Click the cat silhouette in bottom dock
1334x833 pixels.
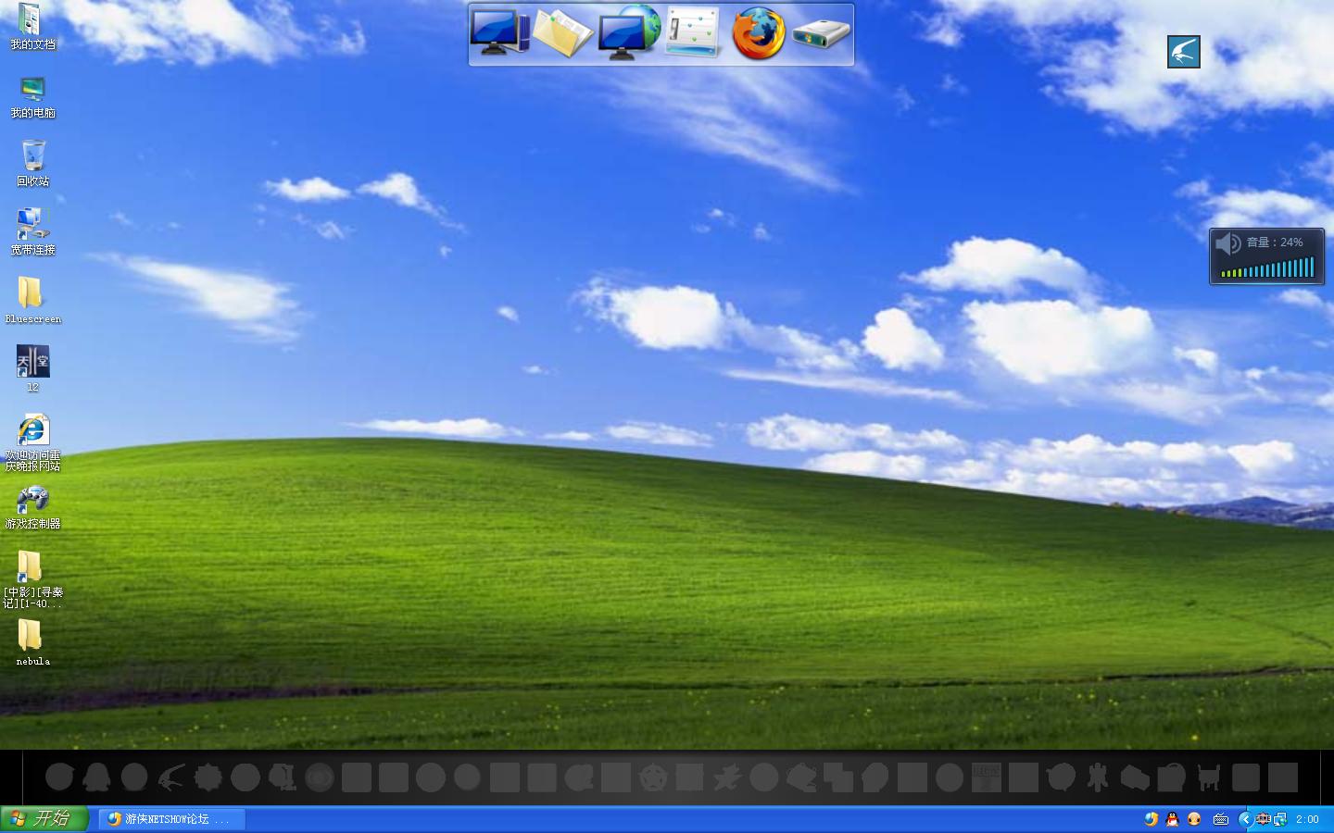pyautogui.click(x=1209, y=777)
